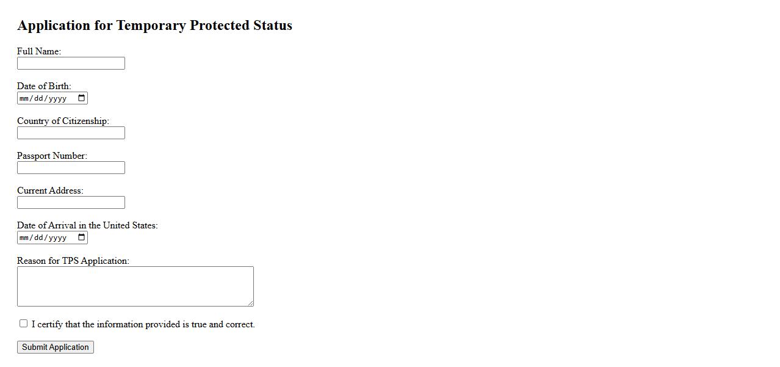Select the month segment in Date of Arrival
This screenshot has width=780, height=367.
point(24,238)
